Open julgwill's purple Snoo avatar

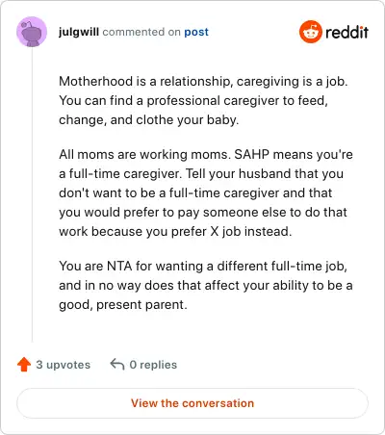pyautogui.click(x=32, y=32)
